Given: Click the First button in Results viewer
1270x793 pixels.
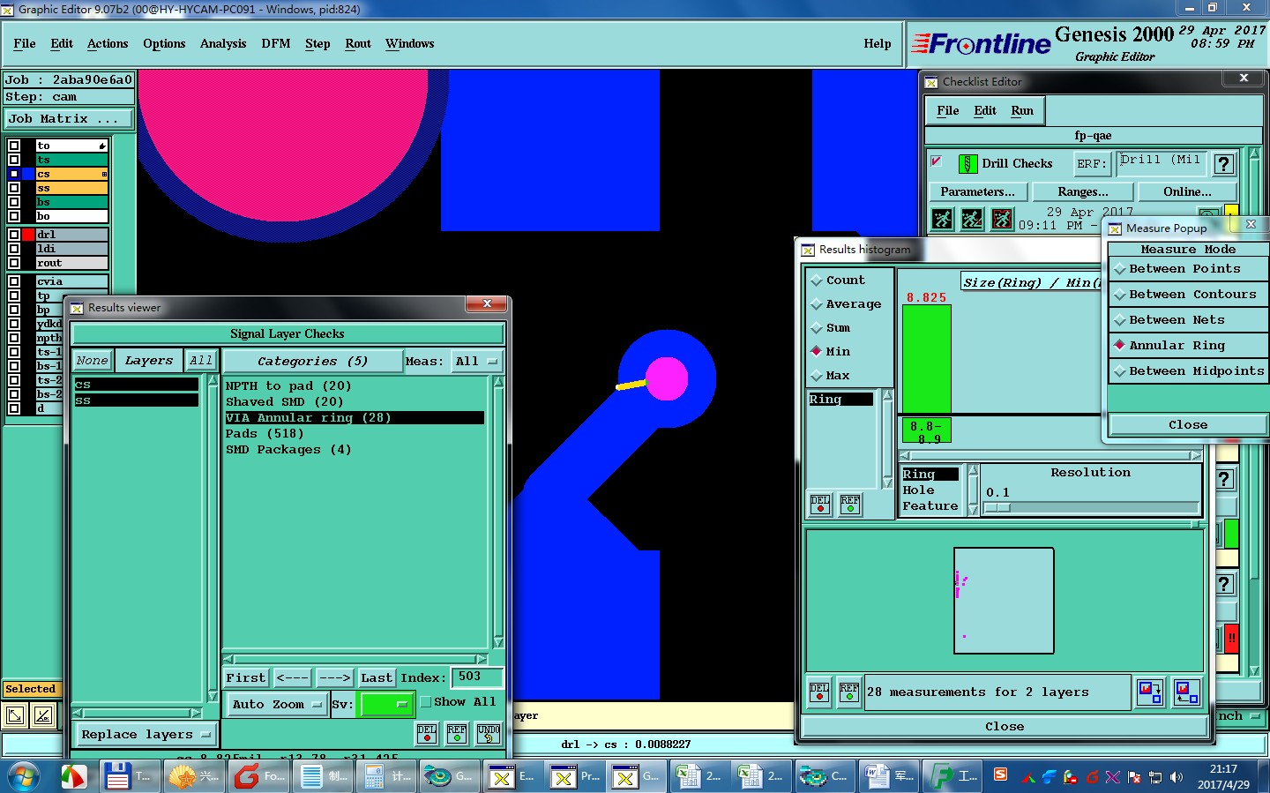Looking at the screenshot, I should 245,677.
